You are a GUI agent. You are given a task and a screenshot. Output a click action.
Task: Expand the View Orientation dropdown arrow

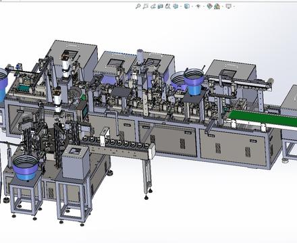point(181,6)
